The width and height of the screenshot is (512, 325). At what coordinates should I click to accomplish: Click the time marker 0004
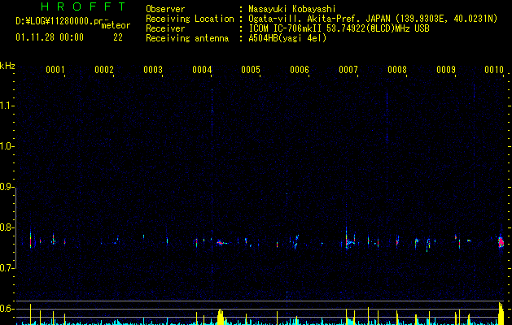tap(202, 70)
